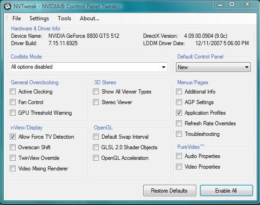Click the menu bar grip handle

coord(7,18)
